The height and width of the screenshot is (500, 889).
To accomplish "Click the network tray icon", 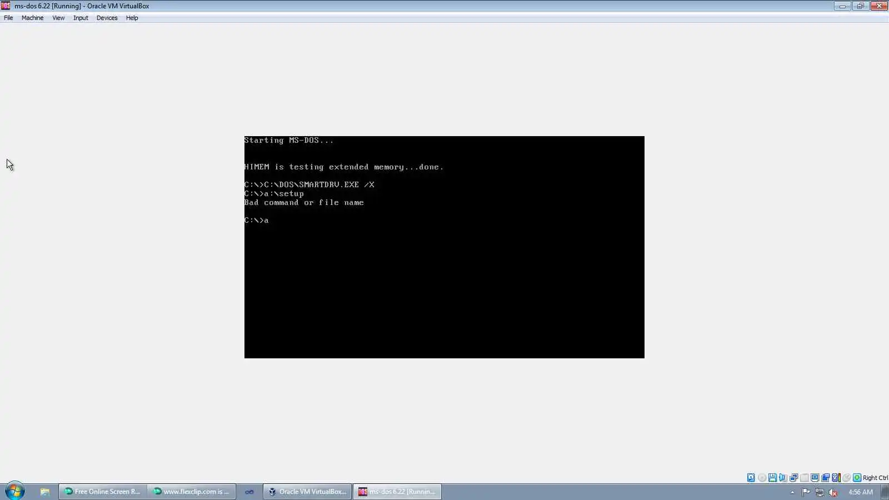I will [820, 492].
